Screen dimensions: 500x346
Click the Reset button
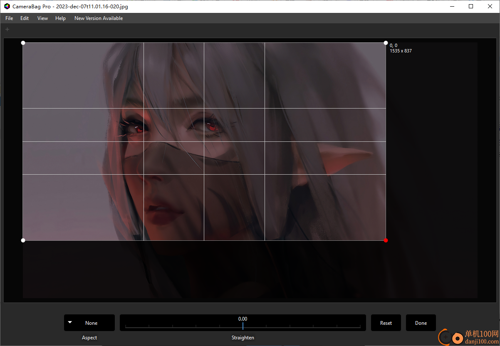pyautogui.click(x=386, y=323)
